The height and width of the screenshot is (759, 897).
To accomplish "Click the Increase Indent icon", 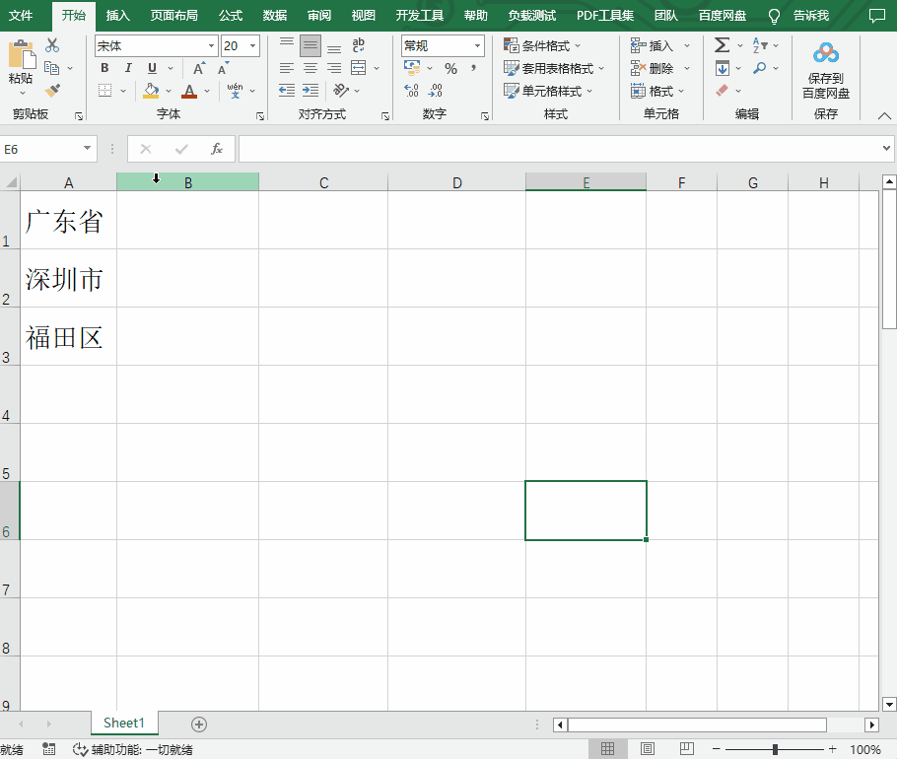I will [x=310, y=91].
